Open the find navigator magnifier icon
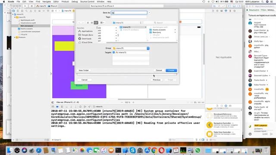276x155 pixels. [26, 11]
